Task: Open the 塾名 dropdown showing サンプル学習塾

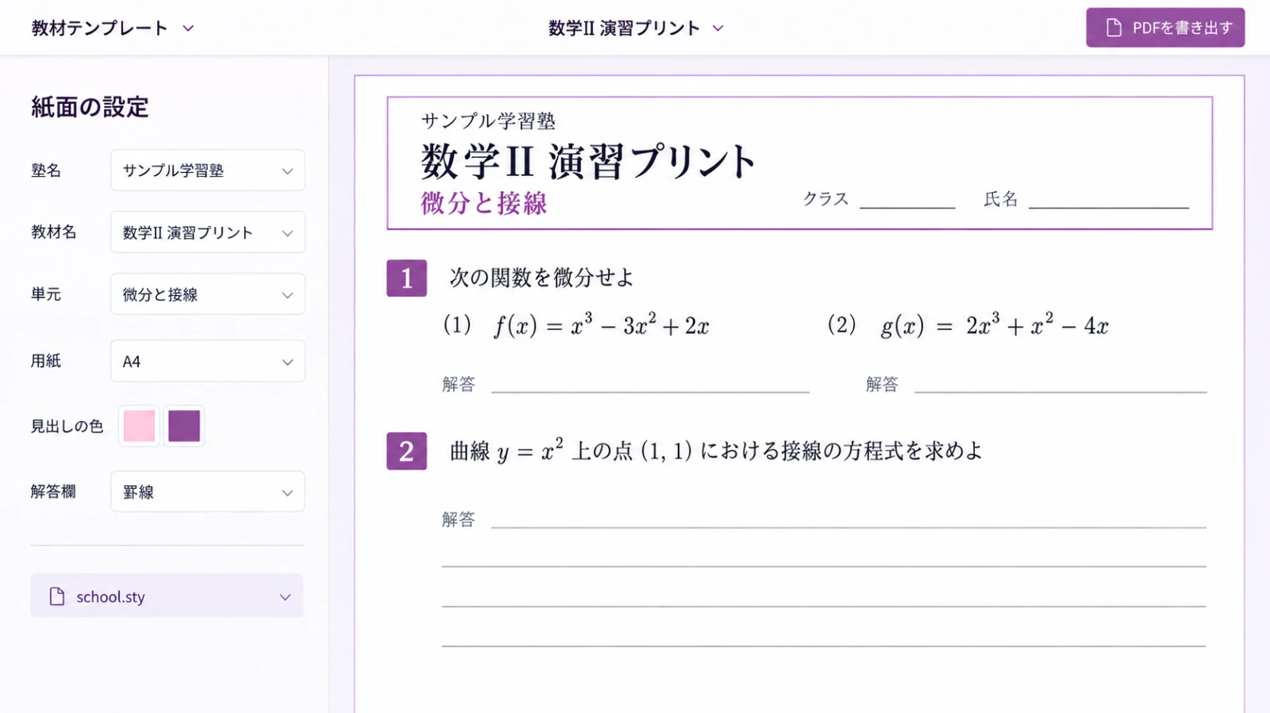Action: [207, 171]
